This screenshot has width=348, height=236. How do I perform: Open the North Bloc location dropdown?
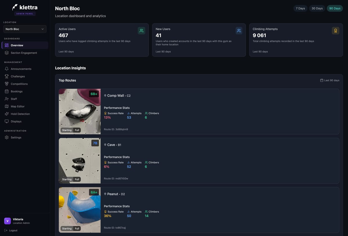click(25, 29)
